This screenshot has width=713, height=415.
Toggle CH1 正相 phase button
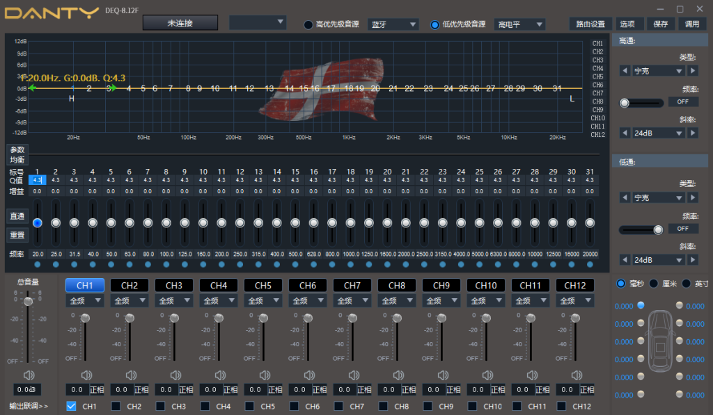click(97, 389)
